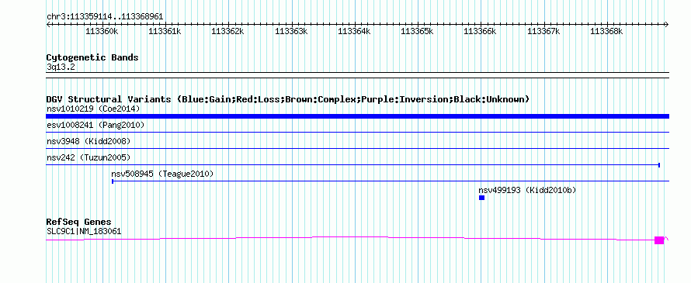
Task: Open the nsv242 (Tuzun2005) variant label
Action: pos(89,157)
